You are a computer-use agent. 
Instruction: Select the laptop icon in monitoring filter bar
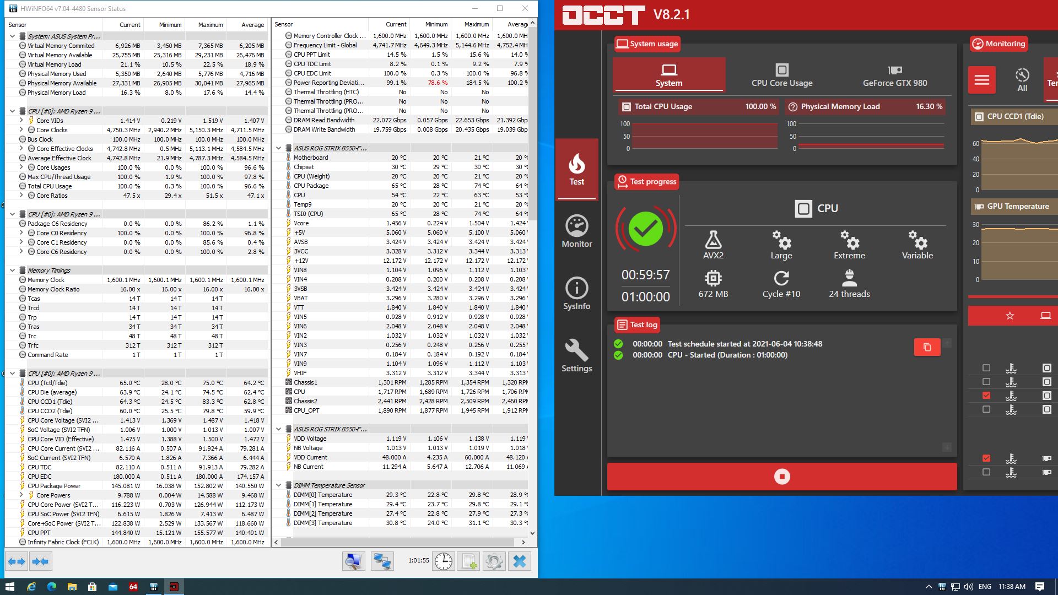[1045, 316]
